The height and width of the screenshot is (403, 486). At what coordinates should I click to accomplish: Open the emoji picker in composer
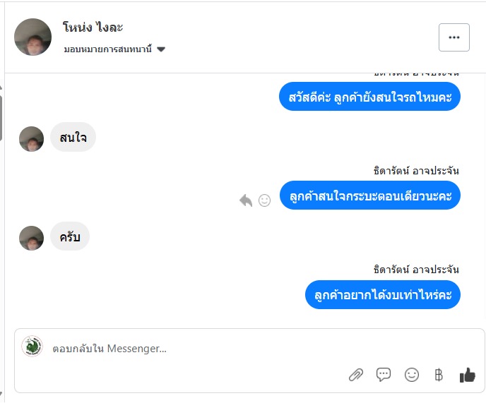412,375
